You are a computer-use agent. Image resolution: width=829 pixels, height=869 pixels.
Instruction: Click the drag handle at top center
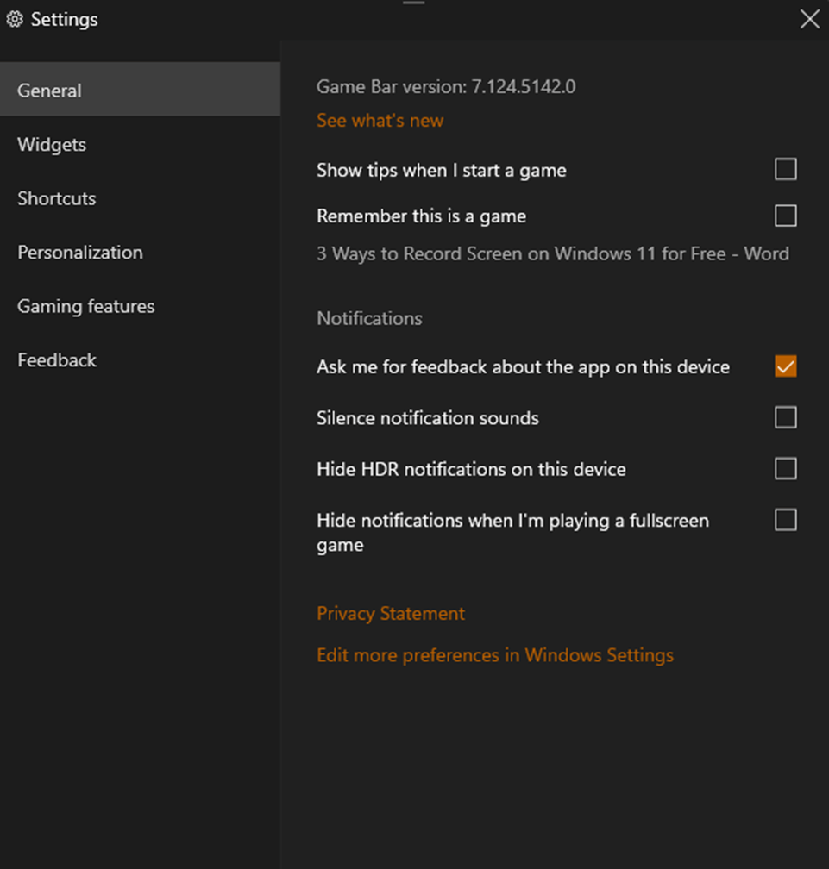pos(414,3)
